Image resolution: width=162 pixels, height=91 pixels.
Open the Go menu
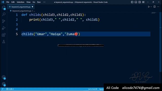click(34, 2)
